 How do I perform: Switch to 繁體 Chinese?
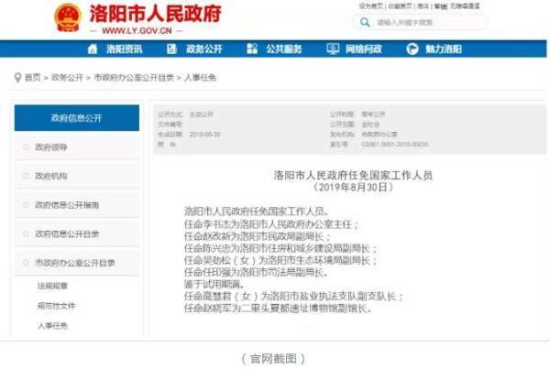[441, 6]
